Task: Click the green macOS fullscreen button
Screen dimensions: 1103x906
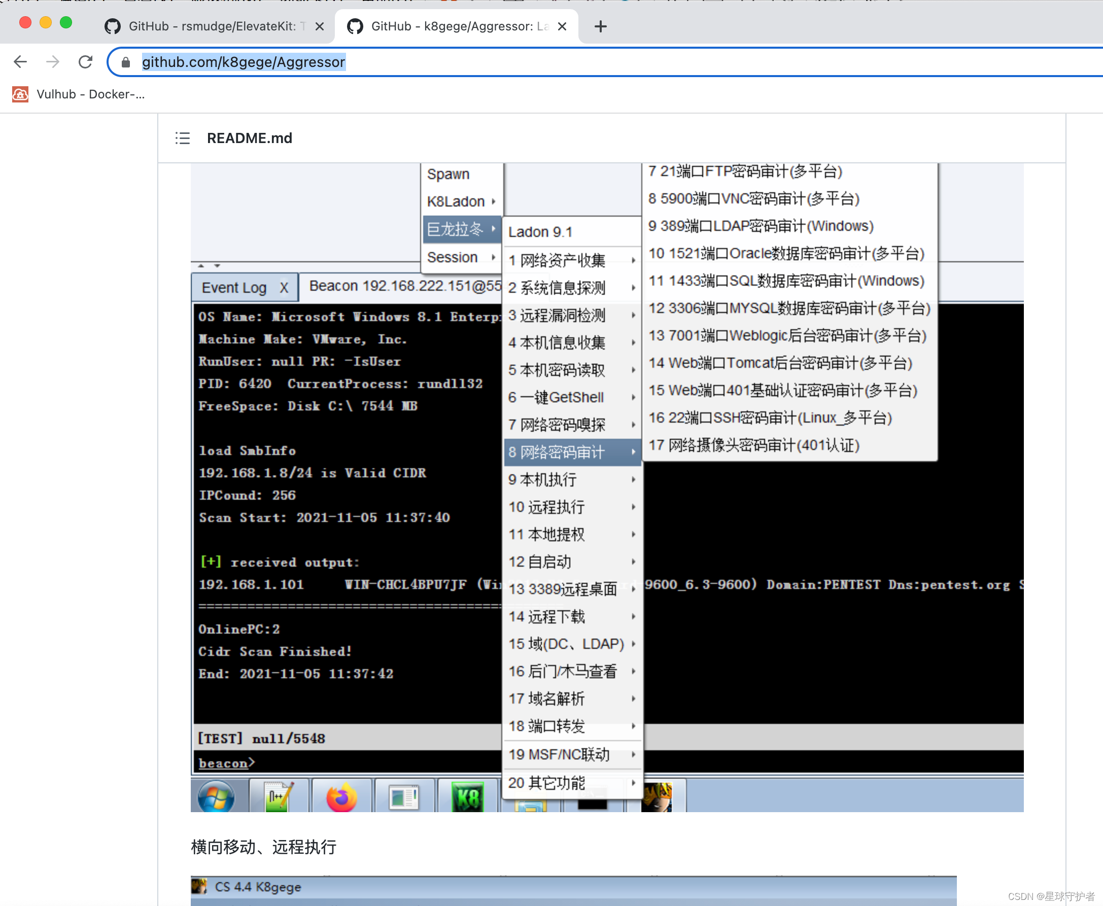Action: coord(66,22)
